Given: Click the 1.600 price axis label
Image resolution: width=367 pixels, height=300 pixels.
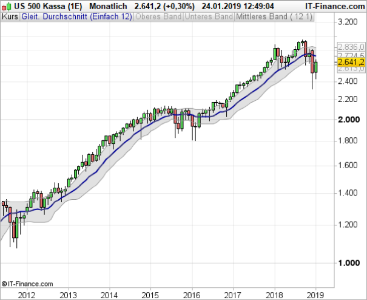Looking at the screenshot, I should pyautogui.click(x=348, y=166).
